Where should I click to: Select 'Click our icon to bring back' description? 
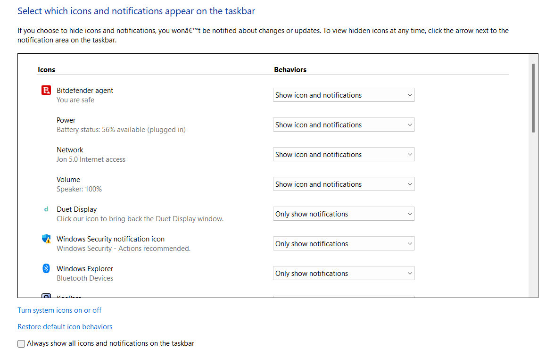pos(140,219)
